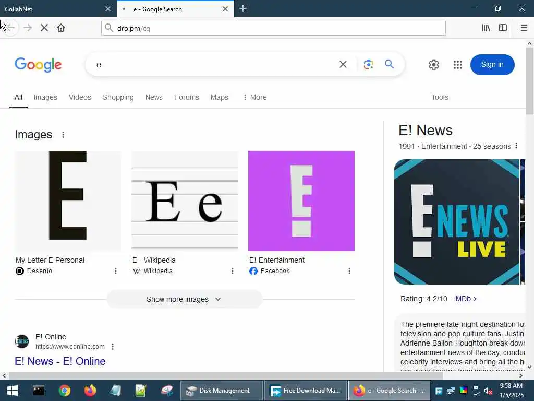534x401 pixels.
Task: Switch to Videos search results
Action: (80, 97)
